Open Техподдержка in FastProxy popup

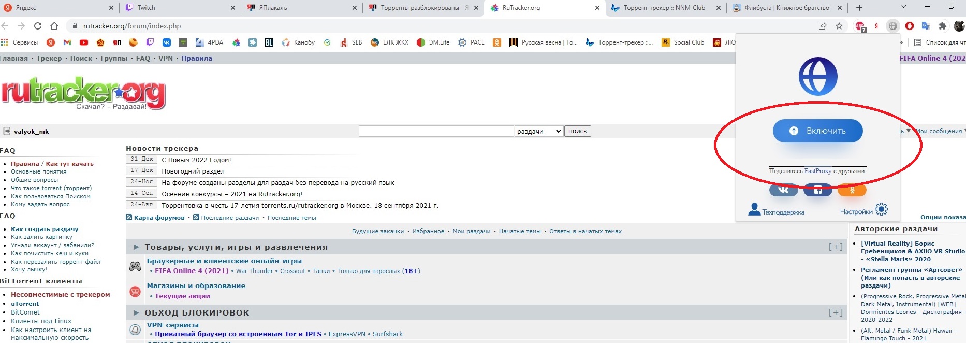point(776,210)
